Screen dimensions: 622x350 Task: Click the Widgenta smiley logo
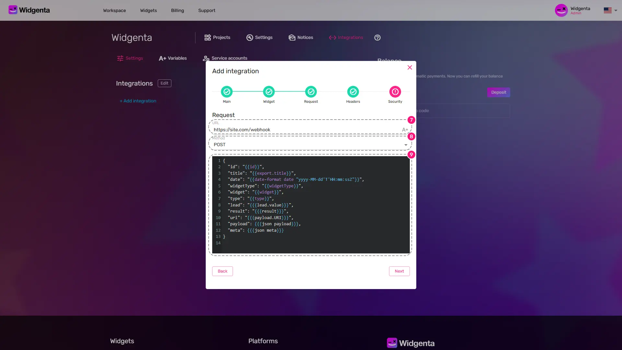13,9
